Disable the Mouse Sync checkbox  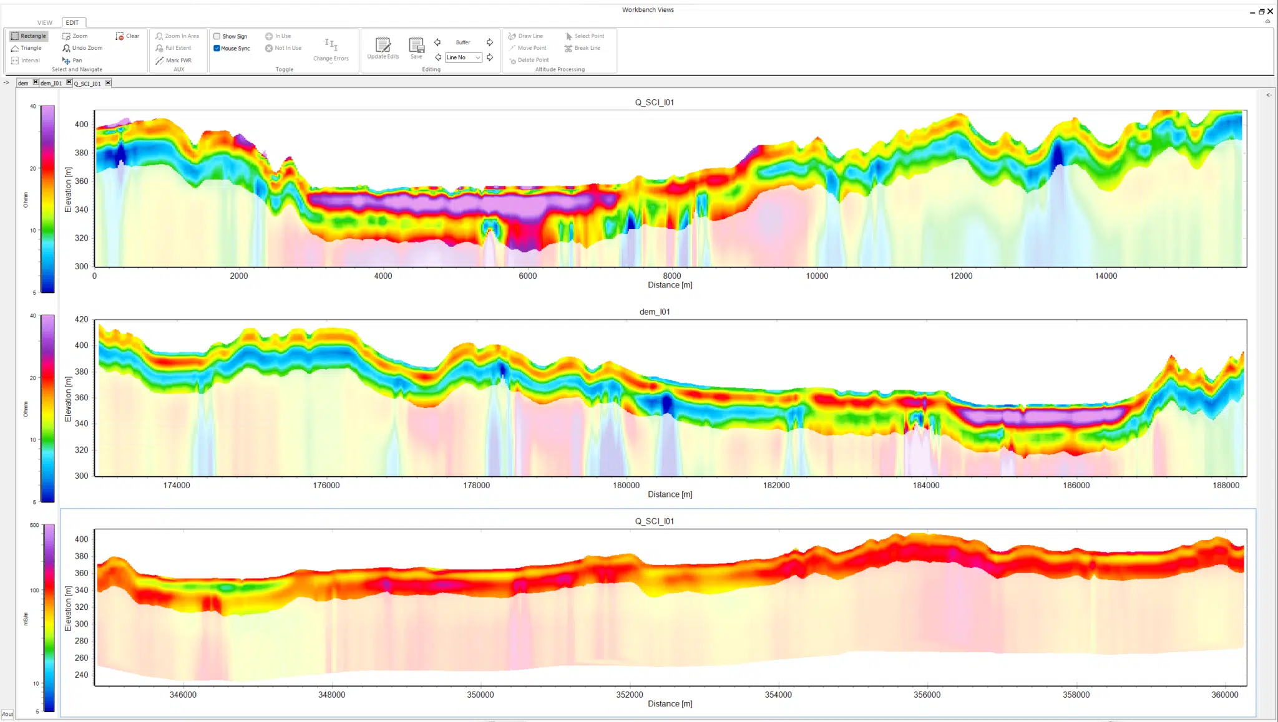coord(217,48)
